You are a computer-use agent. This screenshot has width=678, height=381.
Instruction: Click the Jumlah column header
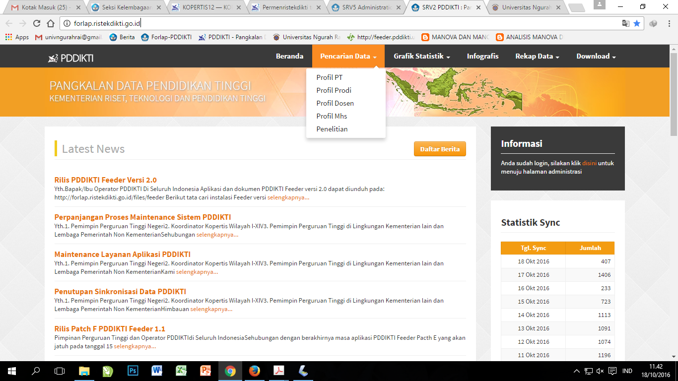point(590,248)
